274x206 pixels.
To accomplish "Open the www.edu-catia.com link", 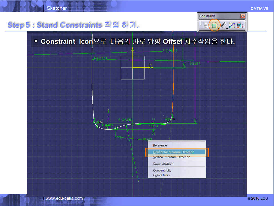I will [64, 198].
